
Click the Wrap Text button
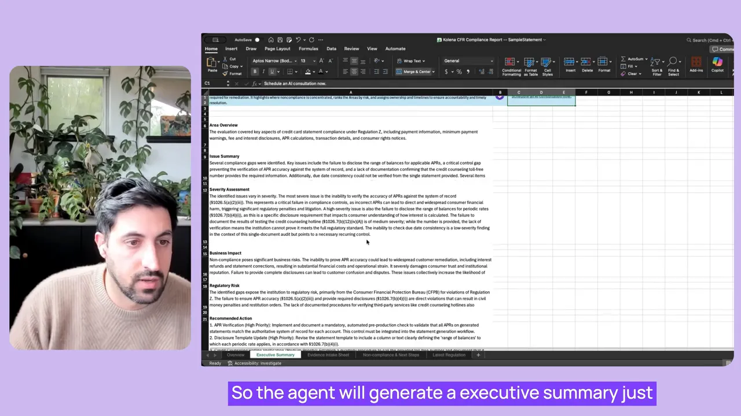click(410, 61)
